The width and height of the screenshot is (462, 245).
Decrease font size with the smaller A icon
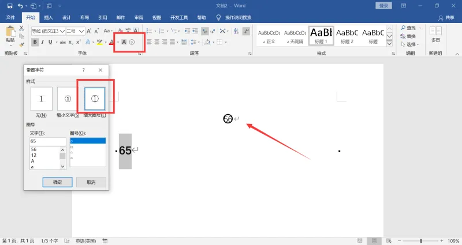click(x=96, y=31)
